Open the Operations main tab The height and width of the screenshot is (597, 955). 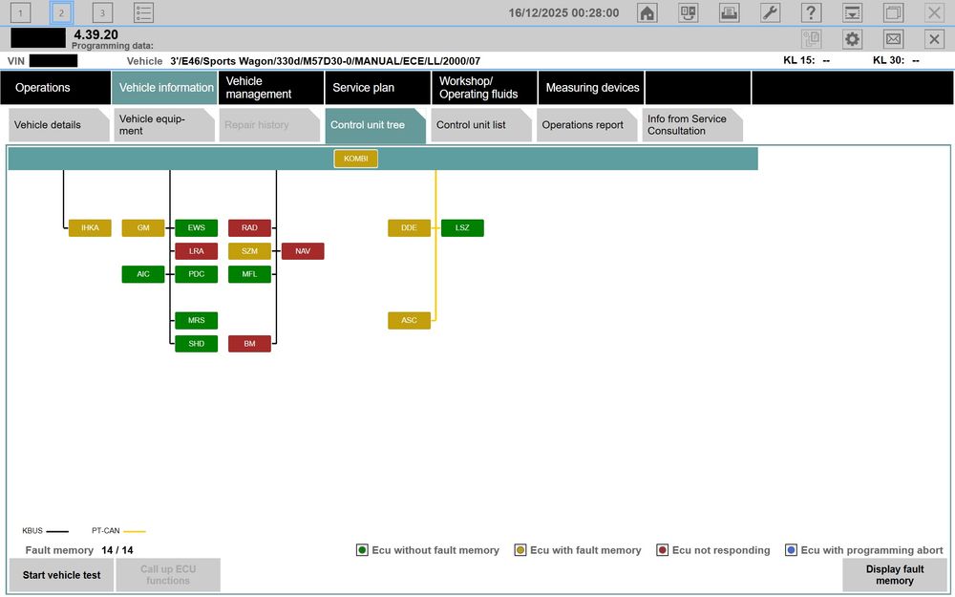55,88
